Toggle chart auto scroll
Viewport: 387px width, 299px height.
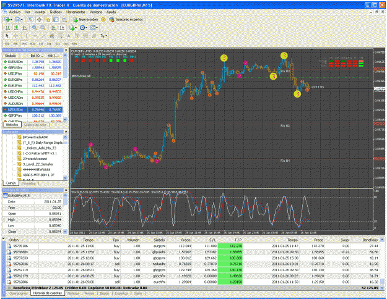coord(53,28)
